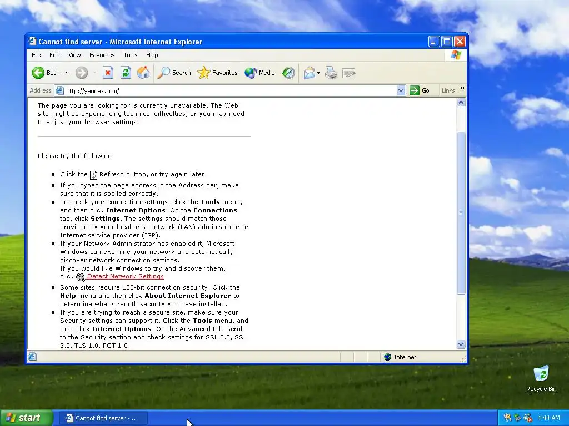Click the window resize grip in status bar
Screen dimensions: 569x426
pyautogui.click(x=463, y=359)
